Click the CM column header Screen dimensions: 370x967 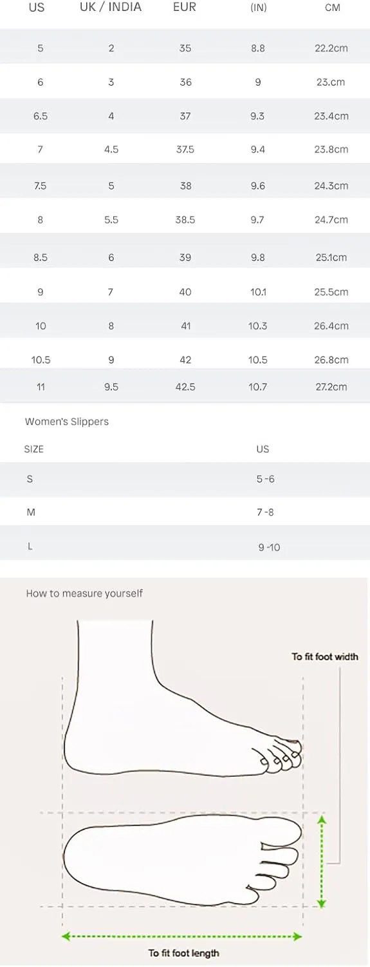click(x=333, y=8)
